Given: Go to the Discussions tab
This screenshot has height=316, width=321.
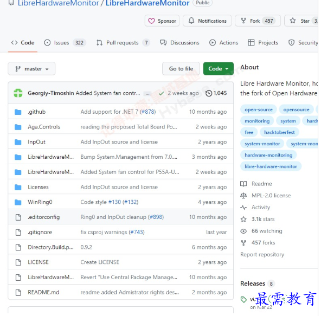Looking at the screenshot, I should click(x=179, y=43).
